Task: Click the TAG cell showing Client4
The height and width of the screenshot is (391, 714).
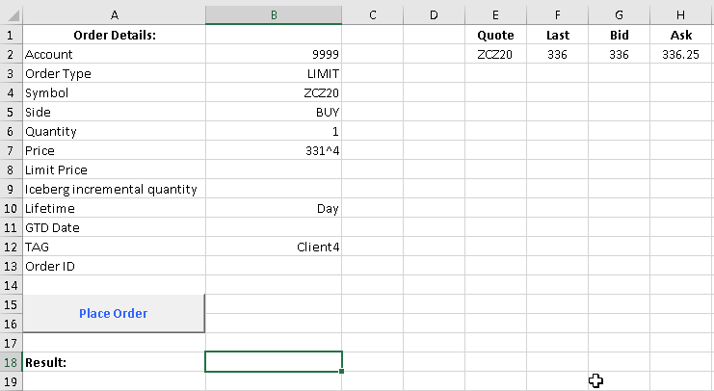Action: click(274, 247)
